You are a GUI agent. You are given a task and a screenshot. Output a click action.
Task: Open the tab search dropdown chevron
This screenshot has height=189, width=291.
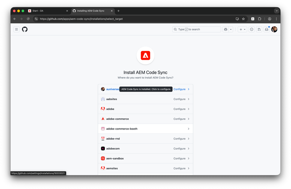[x=277, y=11]
